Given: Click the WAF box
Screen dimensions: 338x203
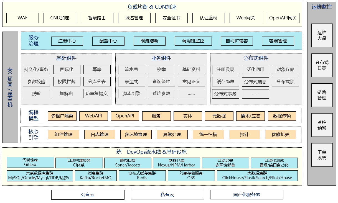Looking at the screenshot, I should tap(22, 18).
